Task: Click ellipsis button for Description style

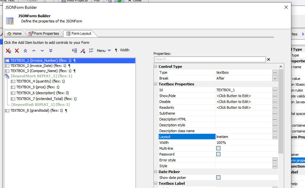Action: (x=275, y=125)
